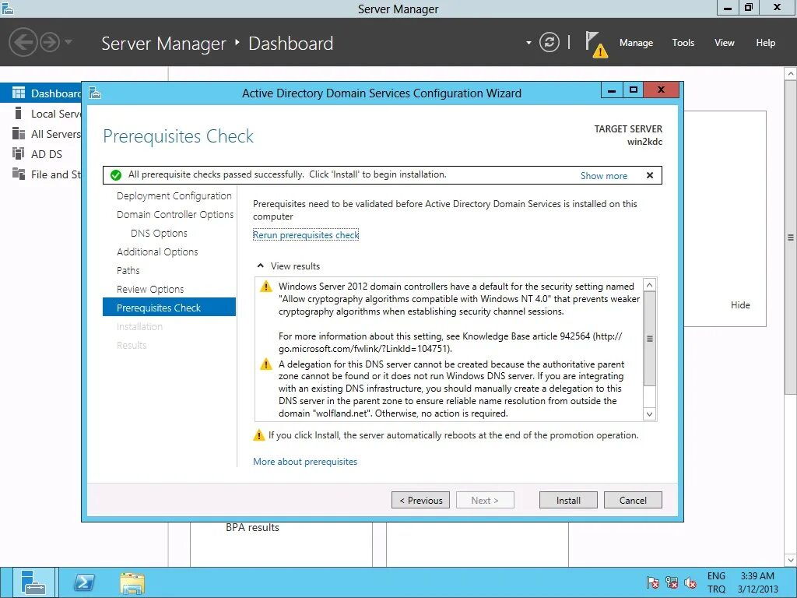
Task: Click the Install button
Action: [568, 501]
